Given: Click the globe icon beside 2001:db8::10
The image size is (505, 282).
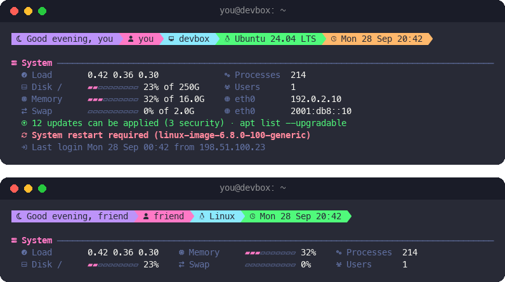Looking at the screenshot, I should (x=227, y=112).
